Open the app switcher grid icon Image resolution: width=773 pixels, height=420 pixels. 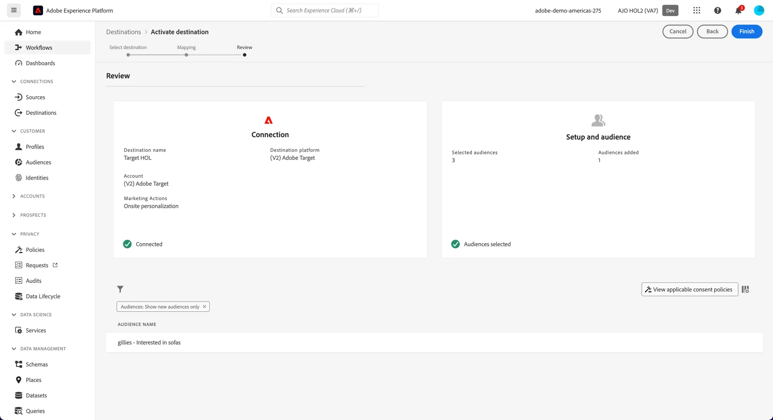point(697,10)
